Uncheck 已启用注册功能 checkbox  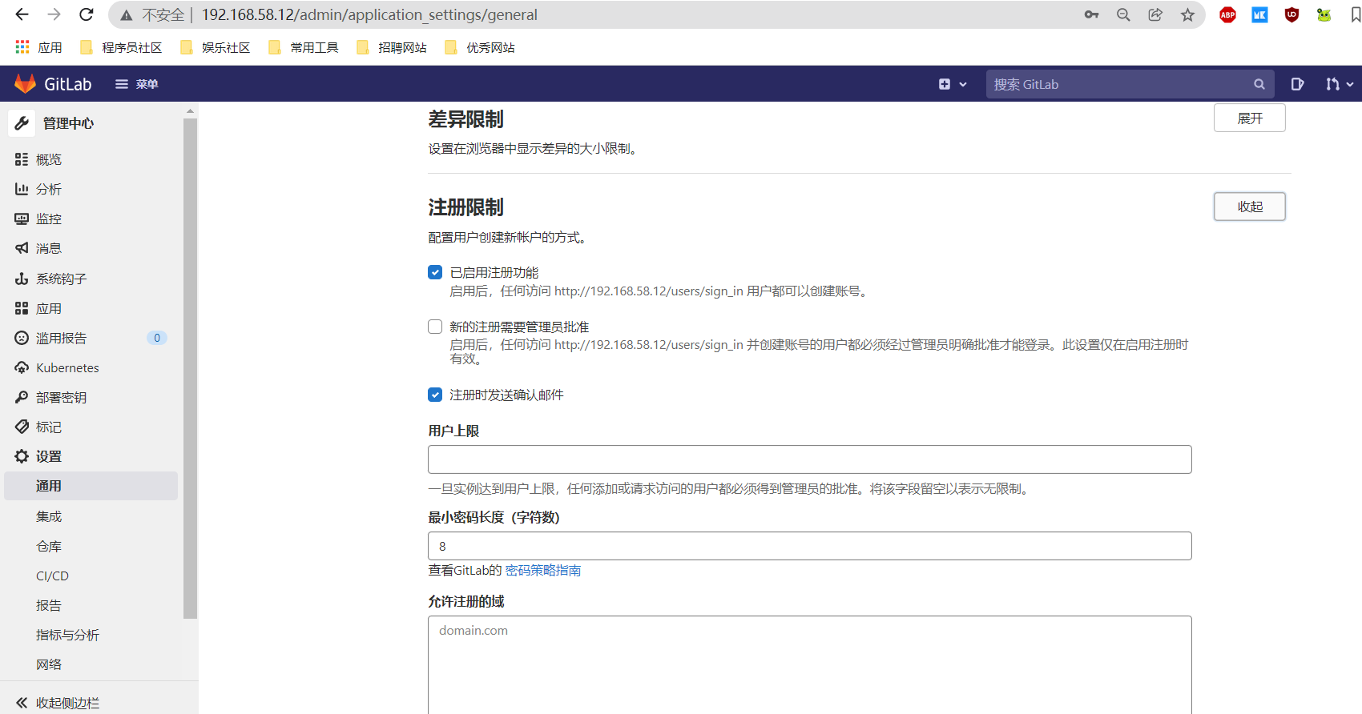pos(435,272)
